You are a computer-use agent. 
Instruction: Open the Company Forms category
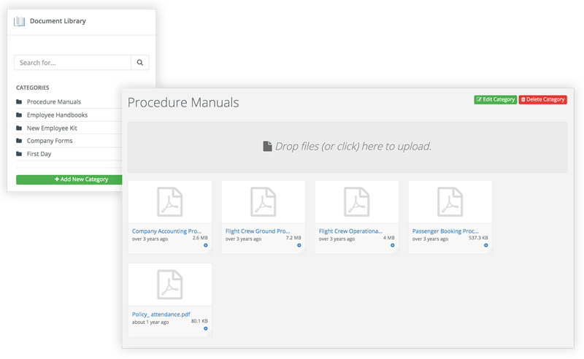pyautogui.click(x=50, y=141)
